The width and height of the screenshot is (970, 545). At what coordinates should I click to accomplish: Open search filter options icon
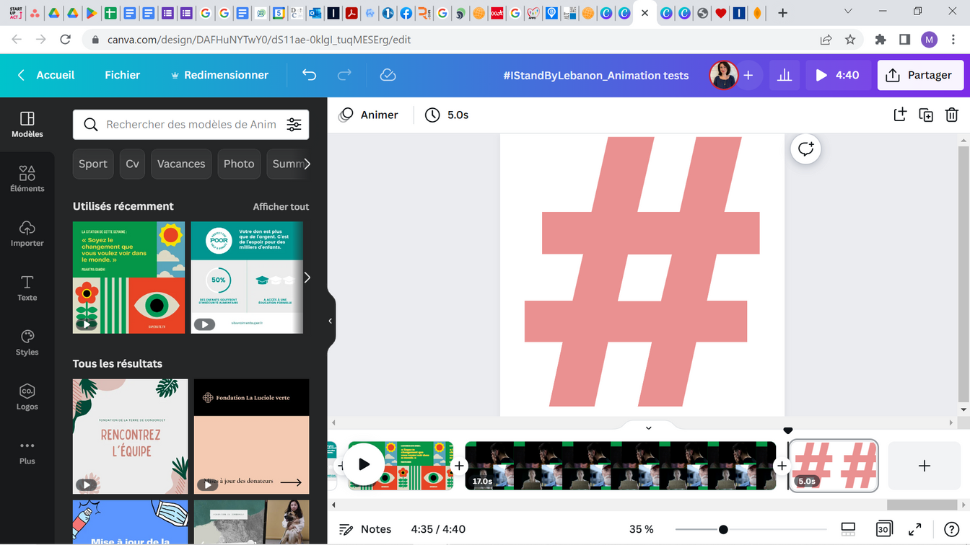click(x=294, y=125)
